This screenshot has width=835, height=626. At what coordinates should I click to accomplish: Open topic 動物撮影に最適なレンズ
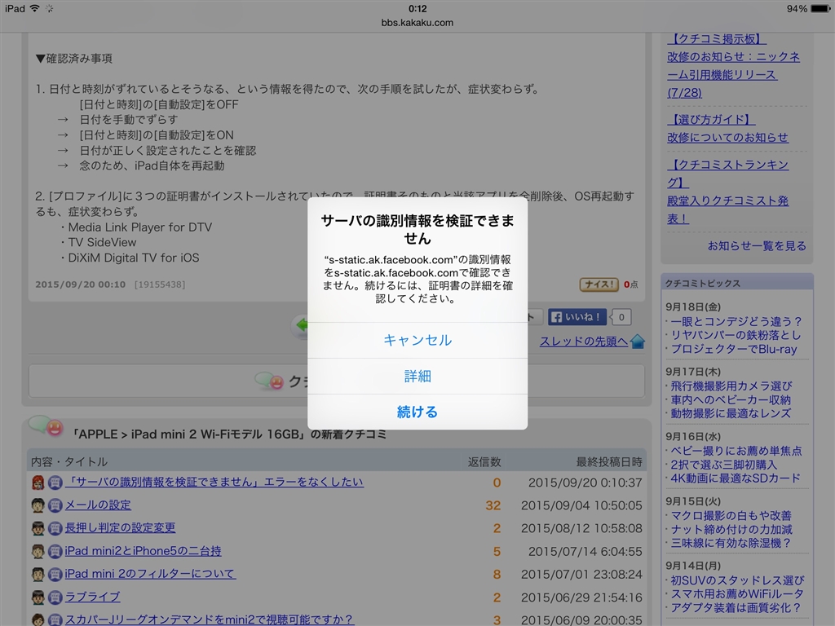coord(731,413)
